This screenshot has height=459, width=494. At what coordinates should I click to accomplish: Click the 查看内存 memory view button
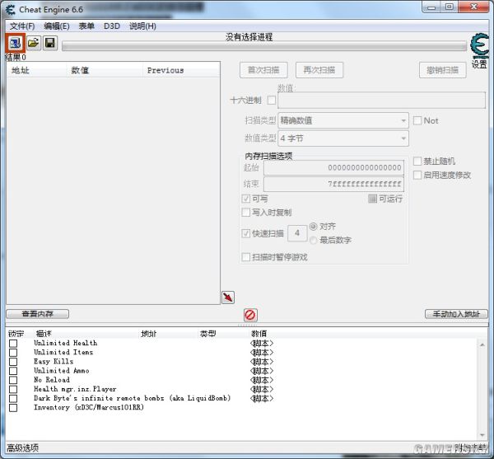(x=38, y=314)
